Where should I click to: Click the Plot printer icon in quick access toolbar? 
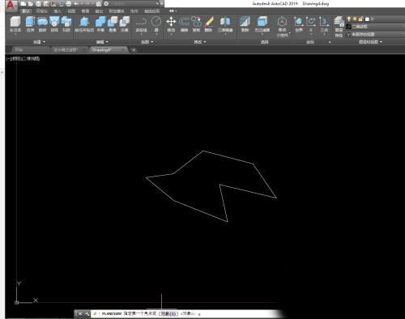pyautogui.click(x=69, y=4)
